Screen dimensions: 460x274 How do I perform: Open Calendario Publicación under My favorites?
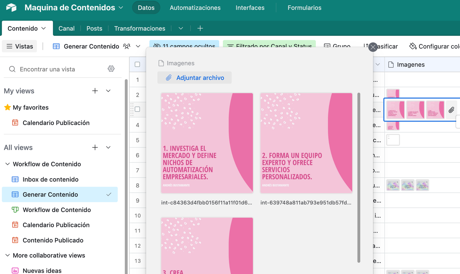pyautogui.click(x=56, y=123)
